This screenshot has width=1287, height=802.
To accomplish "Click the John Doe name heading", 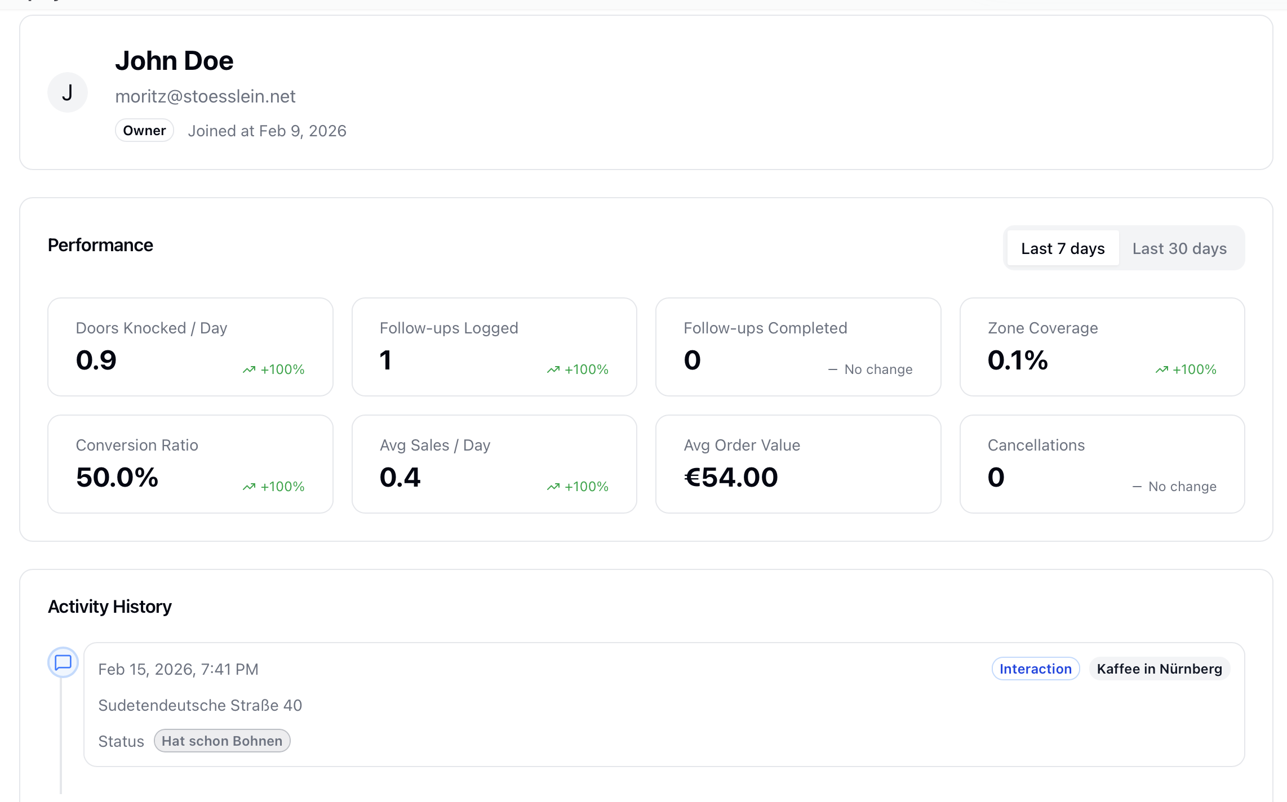I will (x=174, y=60).
